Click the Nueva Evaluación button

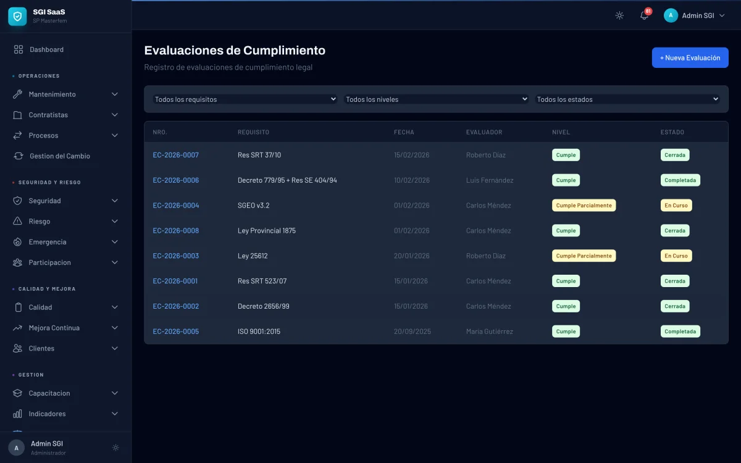pyautogui.click(x=690, y=57)
